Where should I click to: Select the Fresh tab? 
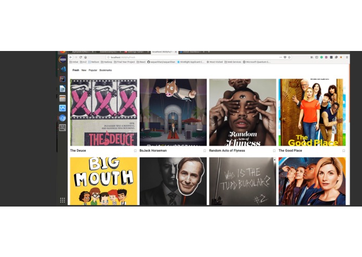pyautogui.click(x=76, y=70)
